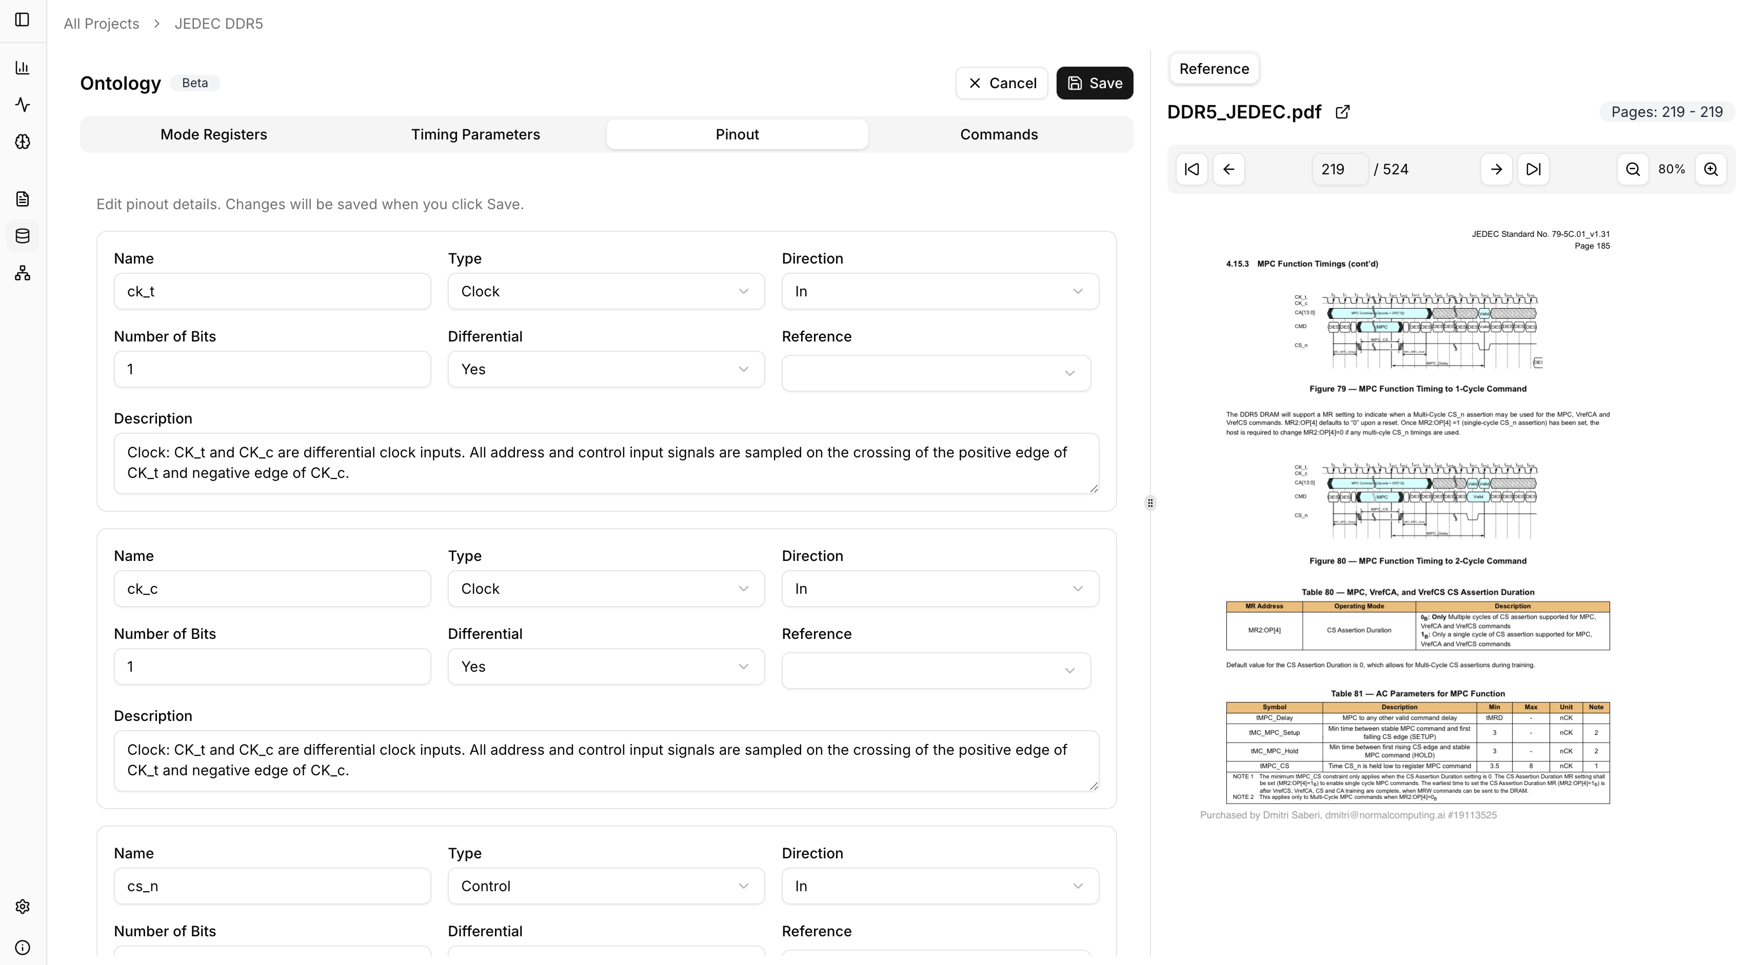Zoom out the PDF view

coord(1634,169)
